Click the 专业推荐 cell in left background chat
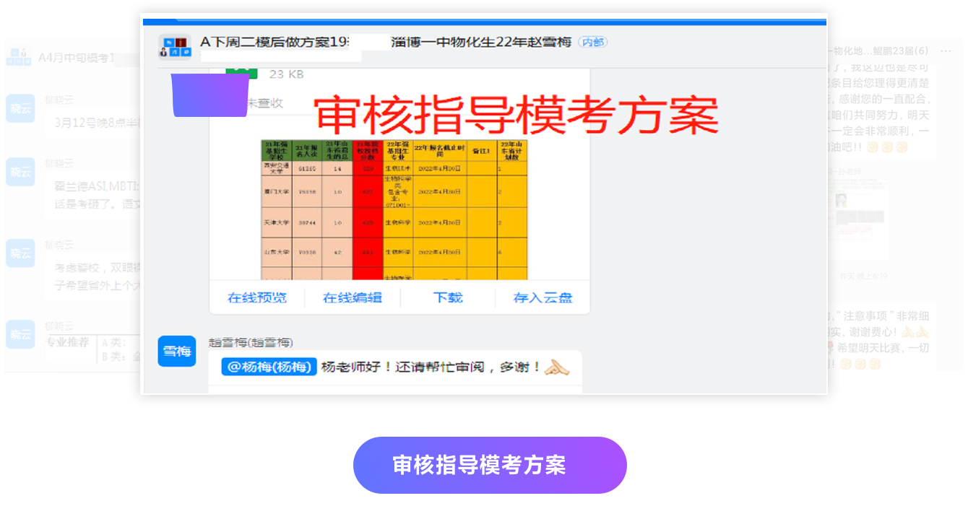 pyautogui.click(x=68, y=341)
